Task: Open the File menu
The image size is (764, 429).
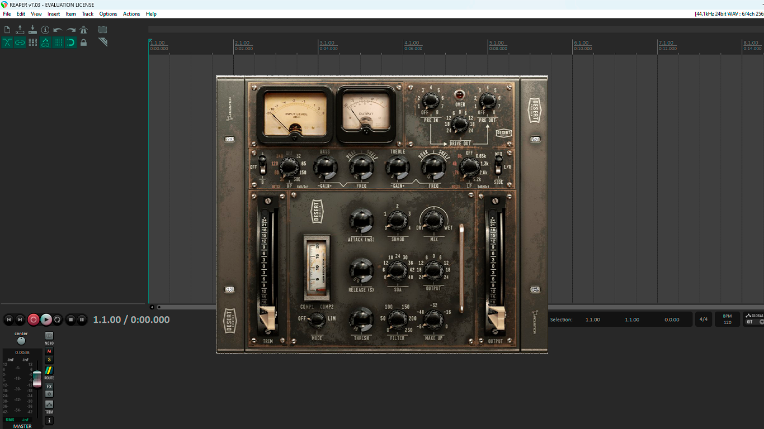Action: click(7, 14)
